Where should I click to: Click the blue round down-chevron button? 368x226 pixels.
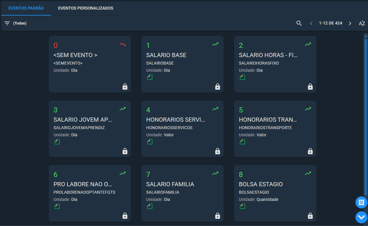[361, 217]
